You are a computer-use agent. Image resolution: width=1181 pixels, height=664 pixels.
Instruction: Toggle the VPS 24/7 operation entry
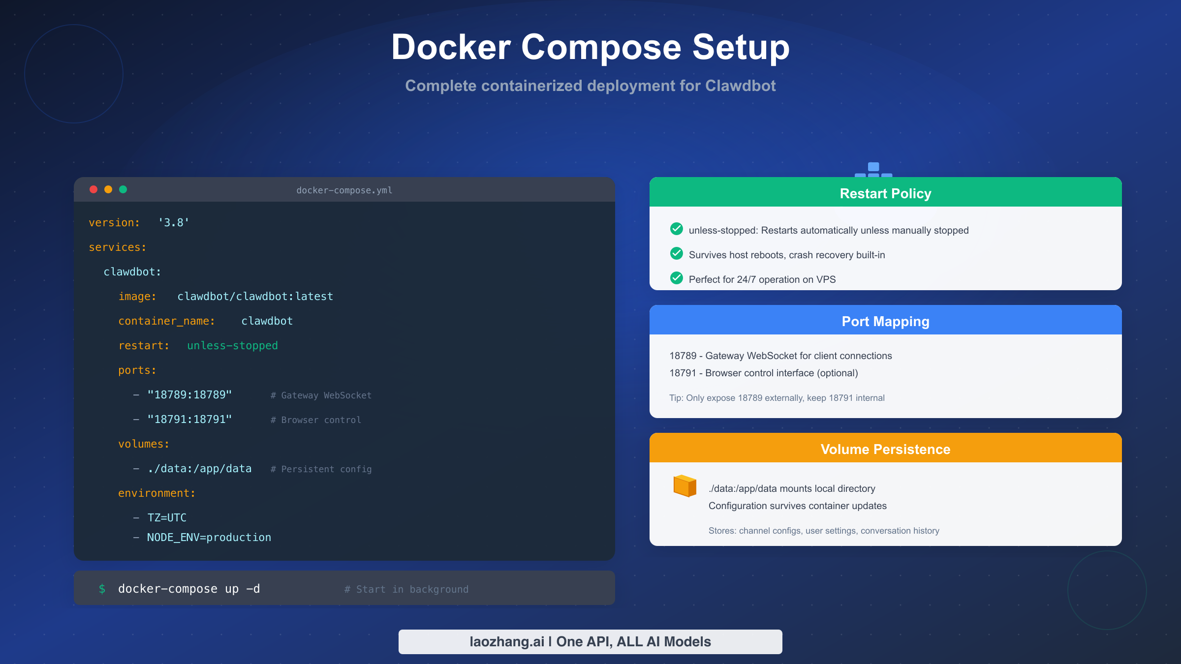(762, 279)
